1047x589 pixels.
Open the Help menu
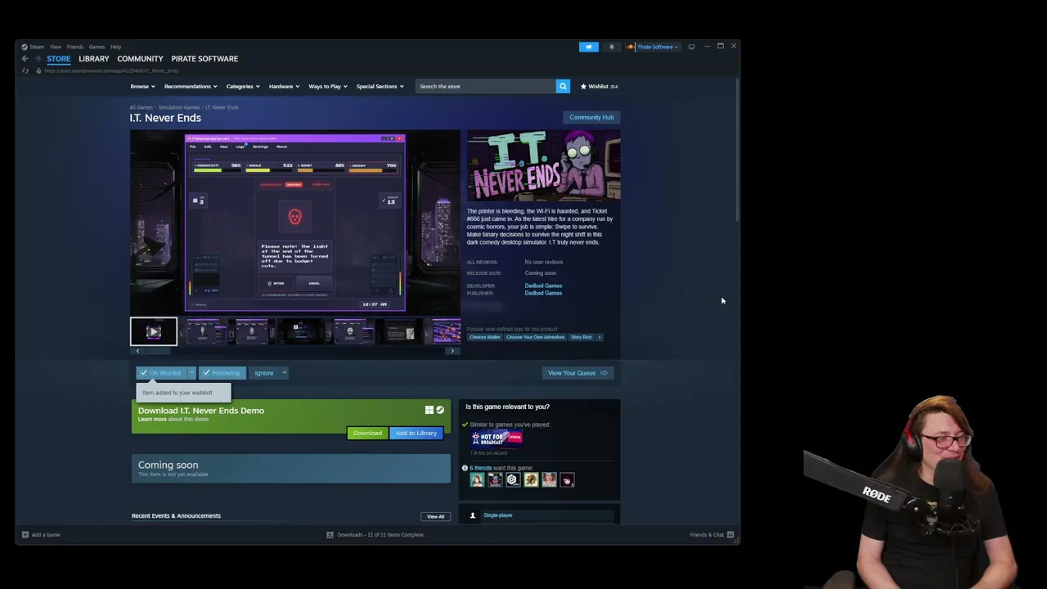click(x=115, y=47)
